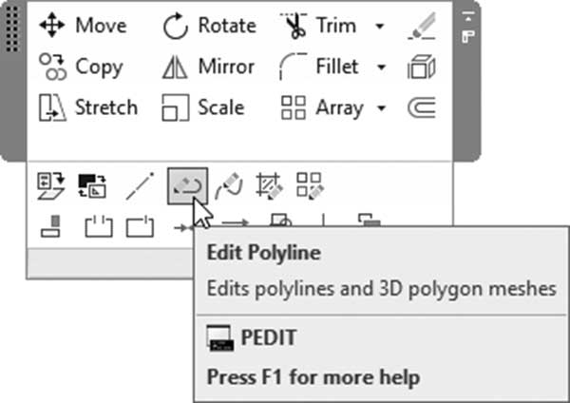Open the Edit Spline tool
The width and height of the screenshot is (570, 403).
coord(229,186)
